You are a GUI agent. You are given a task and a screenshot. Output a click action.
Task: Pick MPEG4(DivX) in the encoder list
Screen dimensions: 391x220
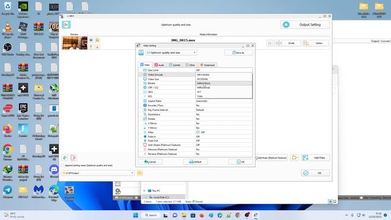[224, 83]
